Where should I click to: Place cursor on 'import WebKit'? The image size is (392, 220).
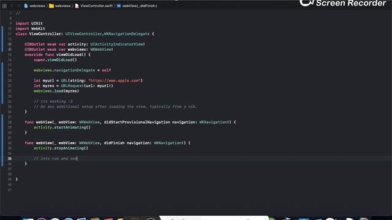click(x=30, y=29)
